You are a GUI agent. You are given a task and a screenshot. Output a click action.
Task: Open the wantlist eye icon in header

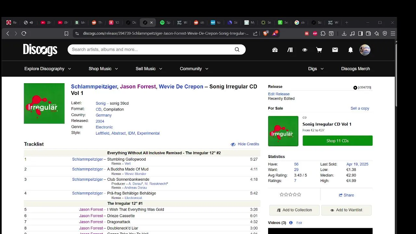pos(305,50)
